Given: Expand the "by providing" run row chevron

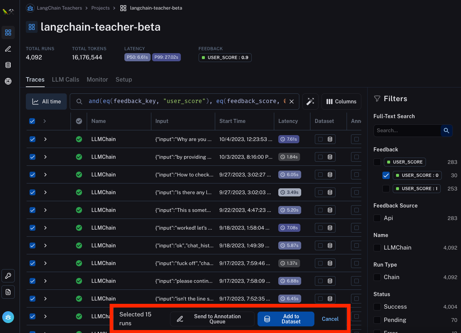Looking at the screenshot, I should click(x=45, y=157).
